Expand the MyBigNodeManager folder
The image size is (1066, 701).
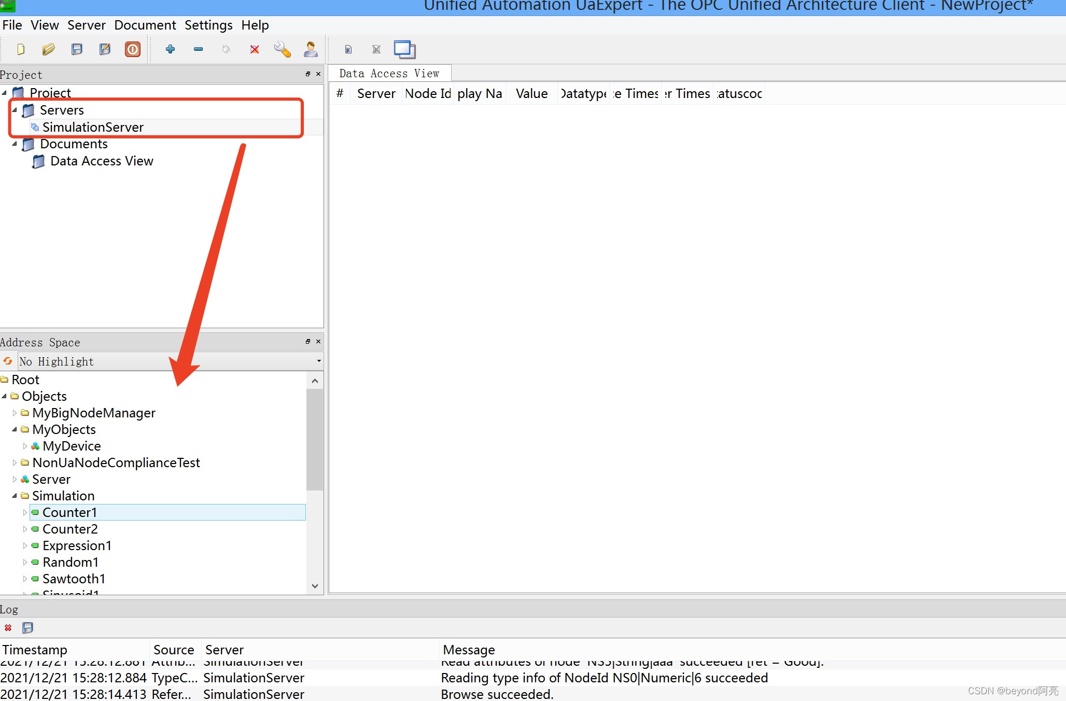click(x=15, y=413)
